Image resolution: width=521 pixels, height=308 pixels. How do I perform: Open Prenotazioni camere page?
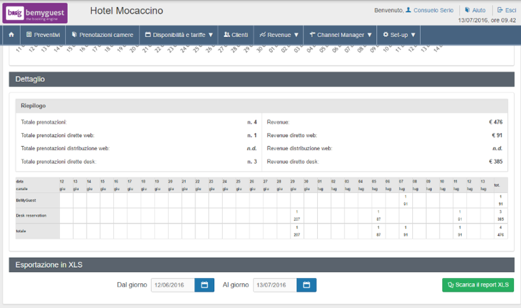coord(103,34)
